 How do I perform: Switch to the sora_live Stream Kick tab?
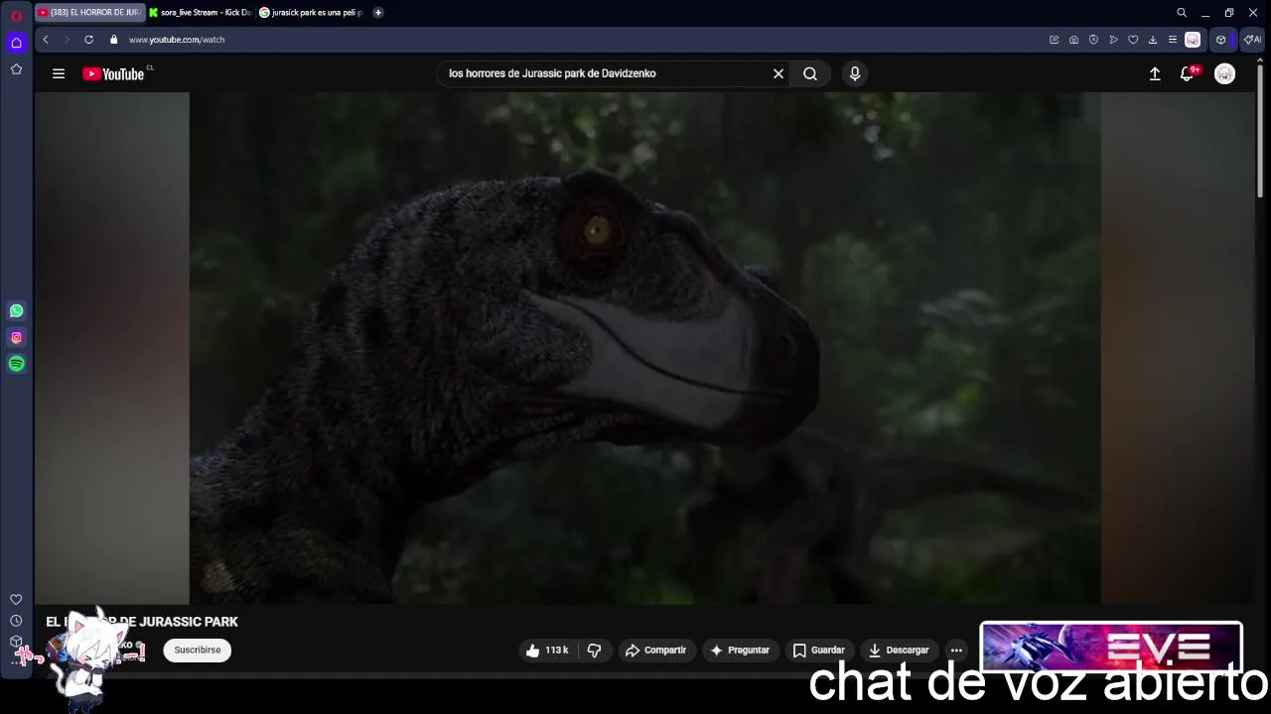(200, 13)
